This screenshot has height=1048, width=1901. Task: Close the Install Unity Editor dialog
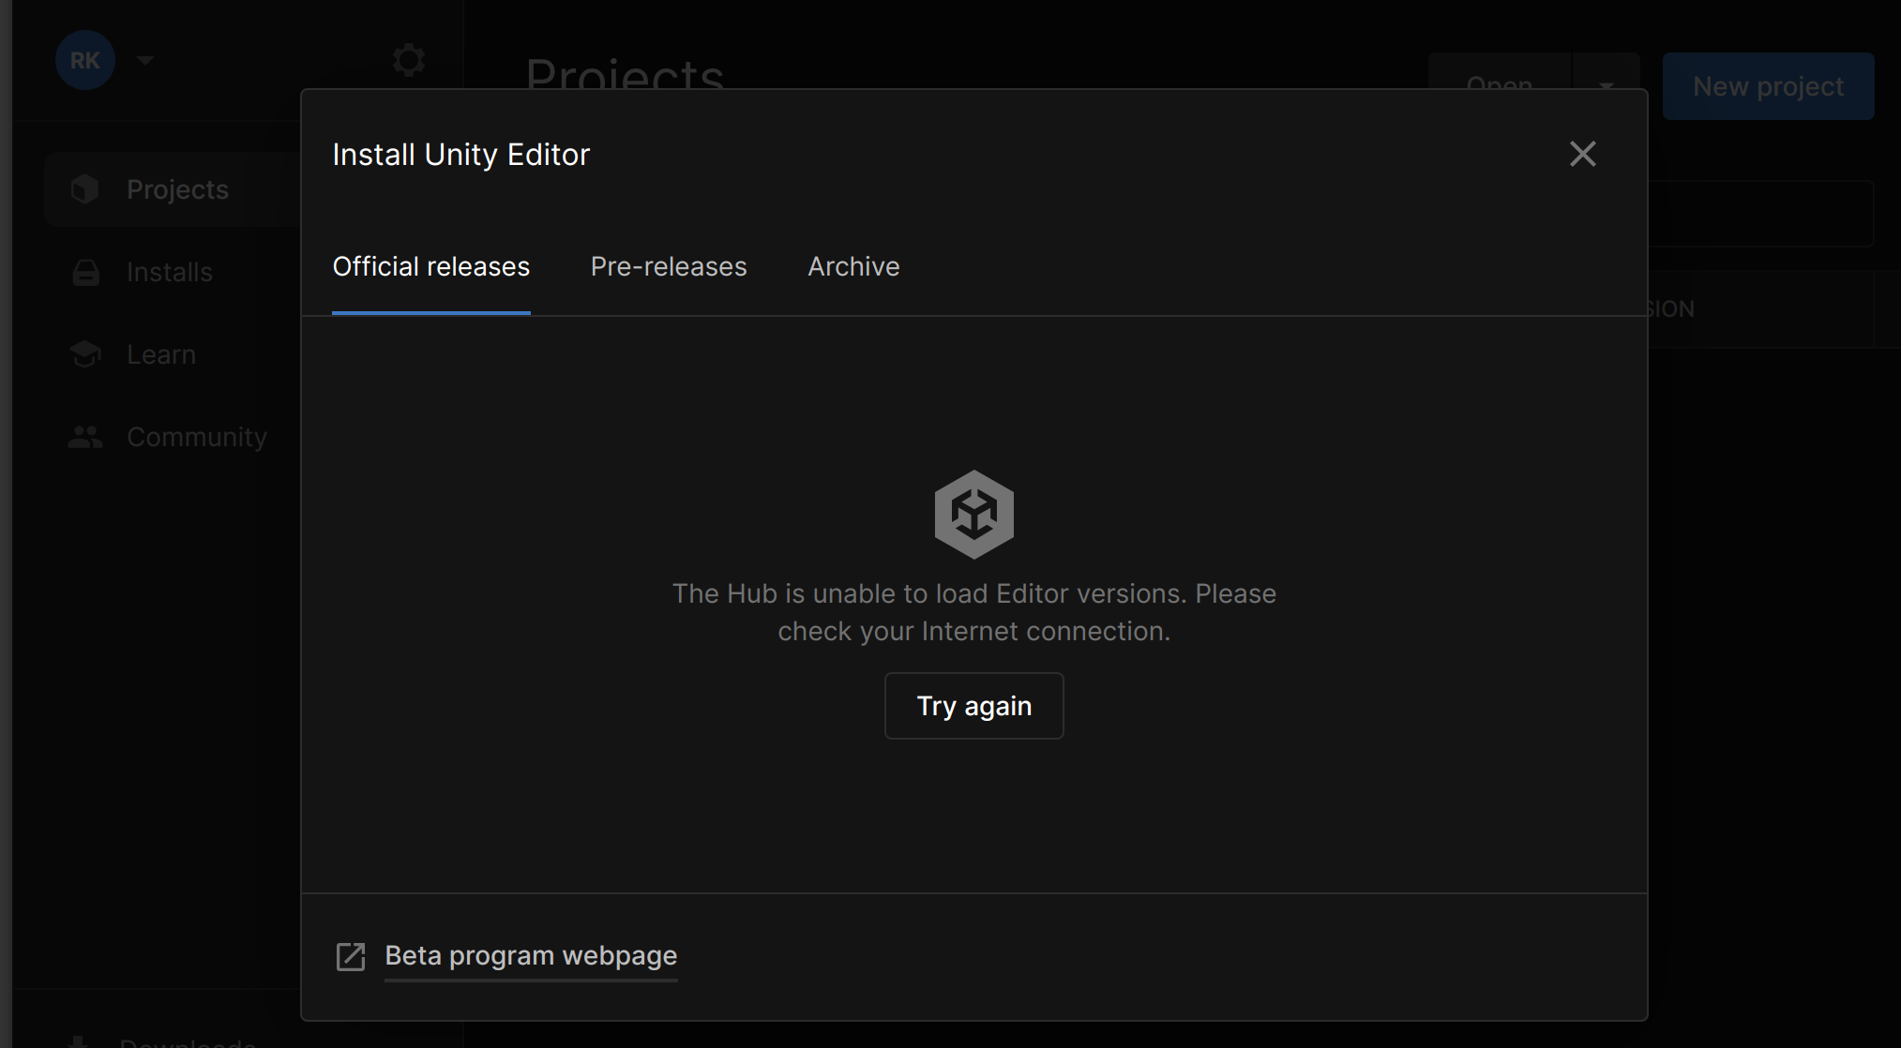(x=1582, y=154)
